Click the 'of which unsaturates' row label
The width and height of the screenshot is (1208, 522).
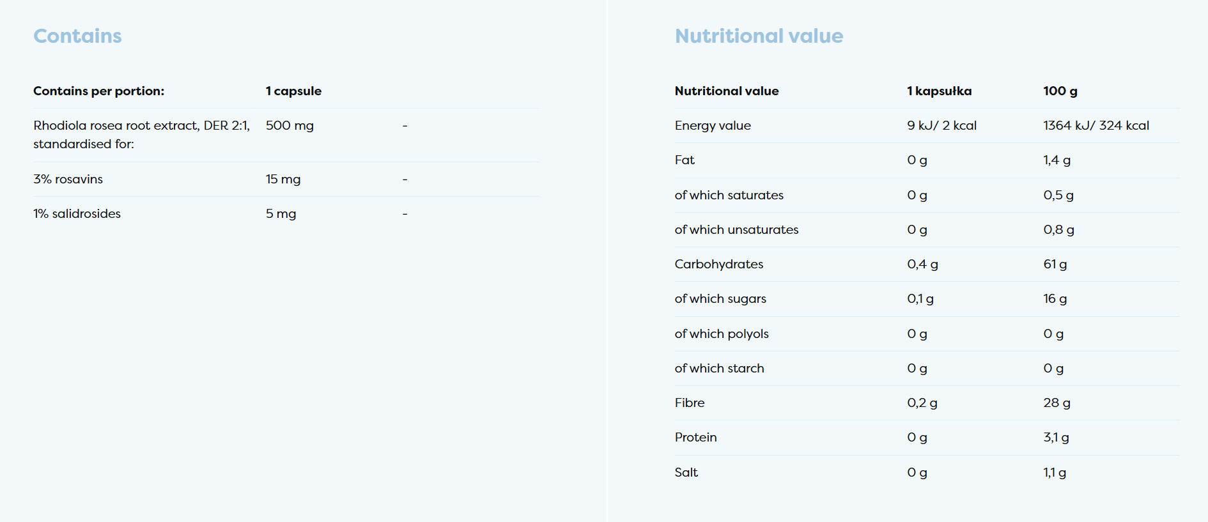(736, 230)
